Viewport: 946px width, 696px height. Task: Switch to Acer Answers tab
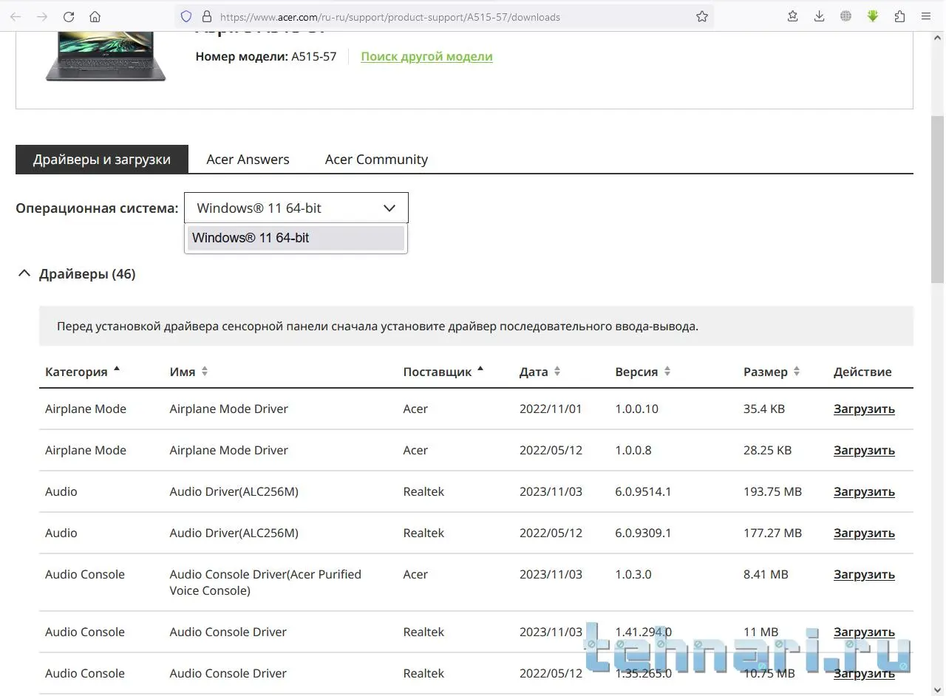[248, 160]
